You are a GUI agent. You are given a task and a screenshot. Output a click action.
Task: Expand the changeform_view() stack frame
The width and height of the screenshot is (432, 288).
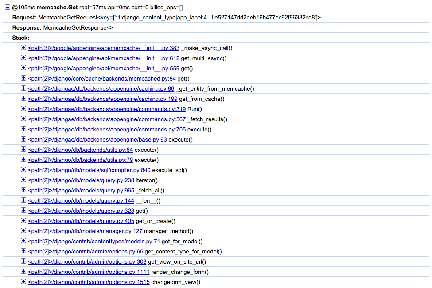pyautogui.click(x=23, y=282)
